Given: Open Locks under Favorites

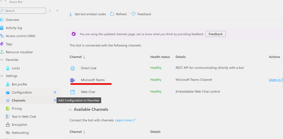Looking at the screenshot, I should coord(16,68).
